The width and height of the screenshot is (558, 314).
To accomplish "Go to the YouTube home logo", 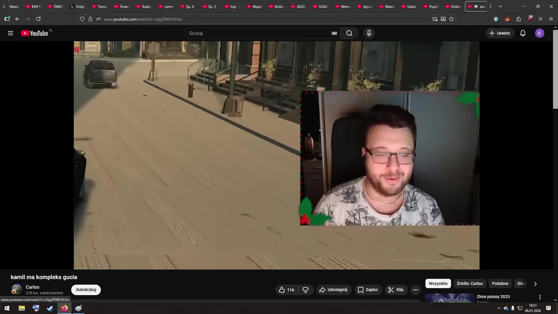I will pos(34,33).
